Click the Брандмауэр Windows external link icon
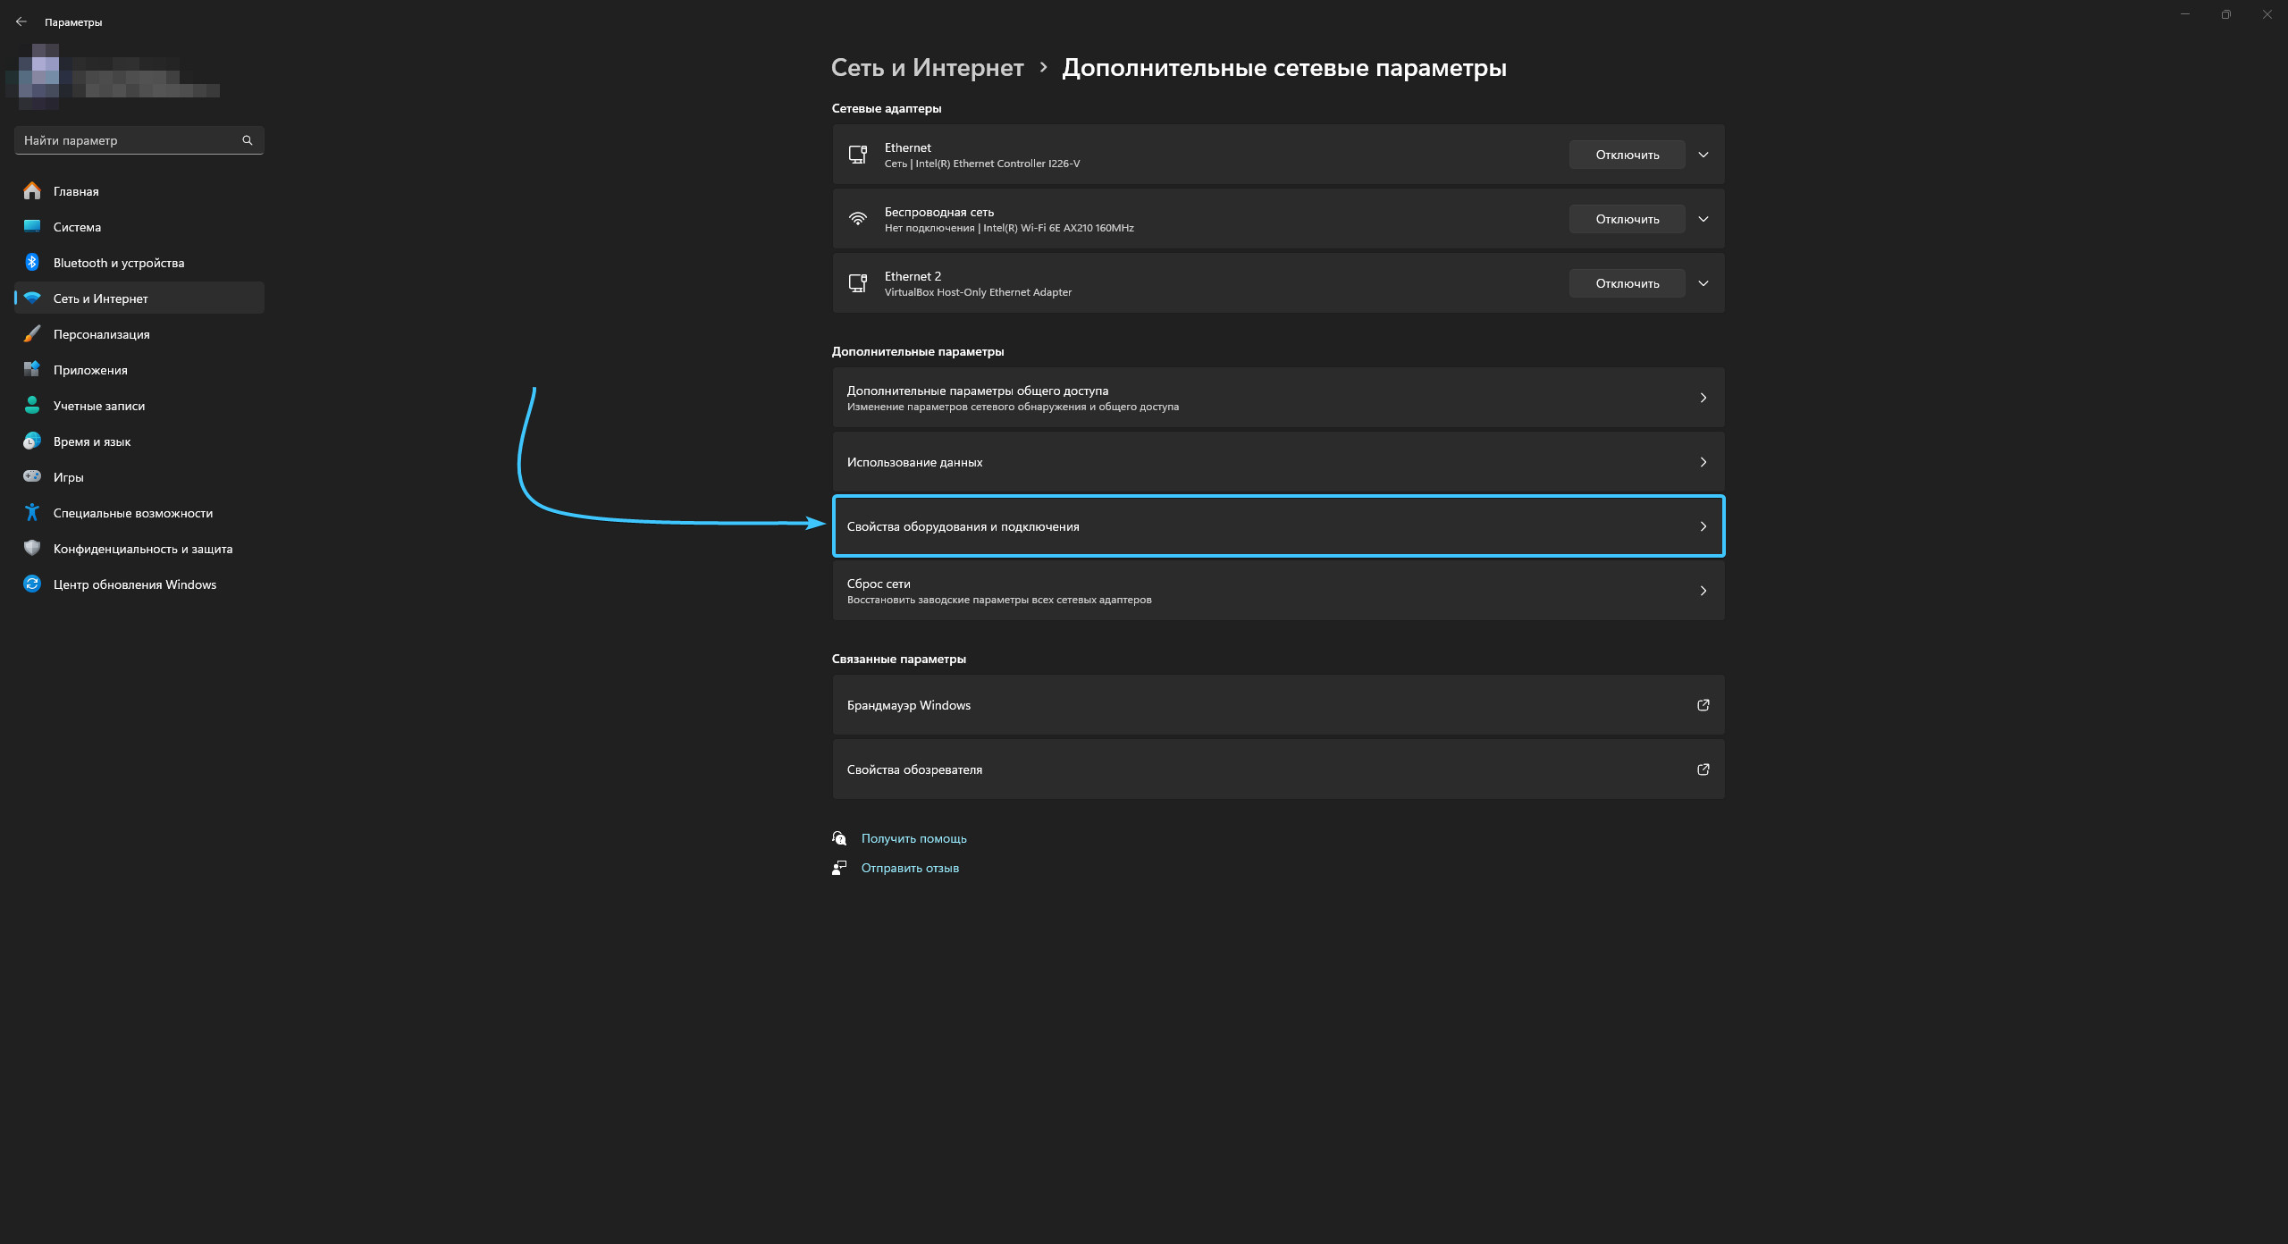This screenshot has height=1244, width=2288. click(x=1703, y=705)
